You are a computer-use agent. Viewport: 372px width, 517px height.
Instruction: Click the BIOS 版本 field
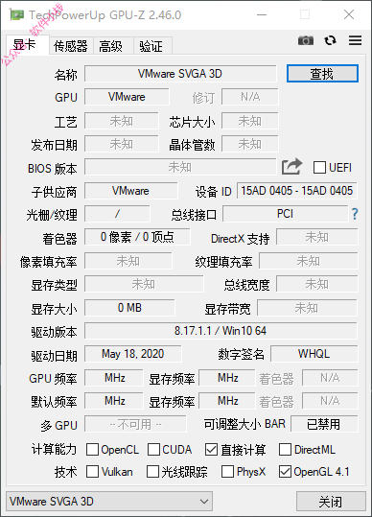coord(180,167)
